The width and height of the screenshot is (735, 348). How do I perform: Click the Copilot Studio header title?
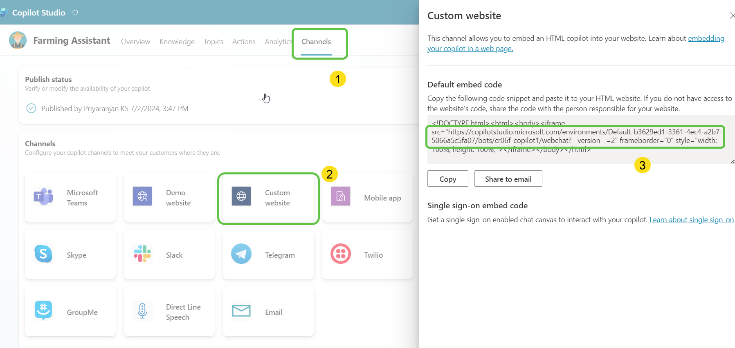coord(39,13)
